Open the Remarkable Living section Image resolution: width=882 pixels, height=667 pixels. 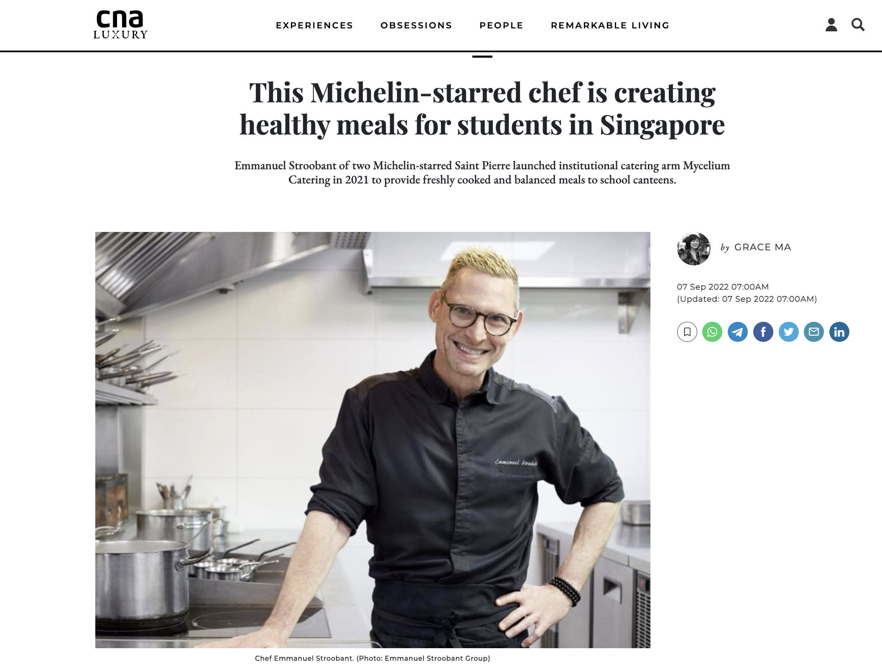[610, 25]
